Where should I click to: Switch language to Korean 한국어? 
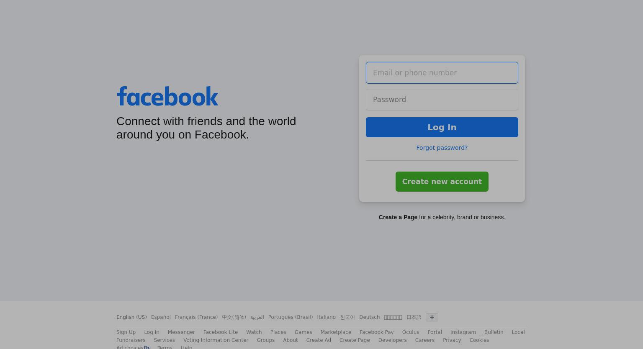pyautogui.click(x=347, y=317)
